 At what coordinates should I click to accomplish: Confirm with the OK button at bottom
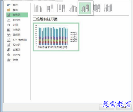(x=107, y=107)
